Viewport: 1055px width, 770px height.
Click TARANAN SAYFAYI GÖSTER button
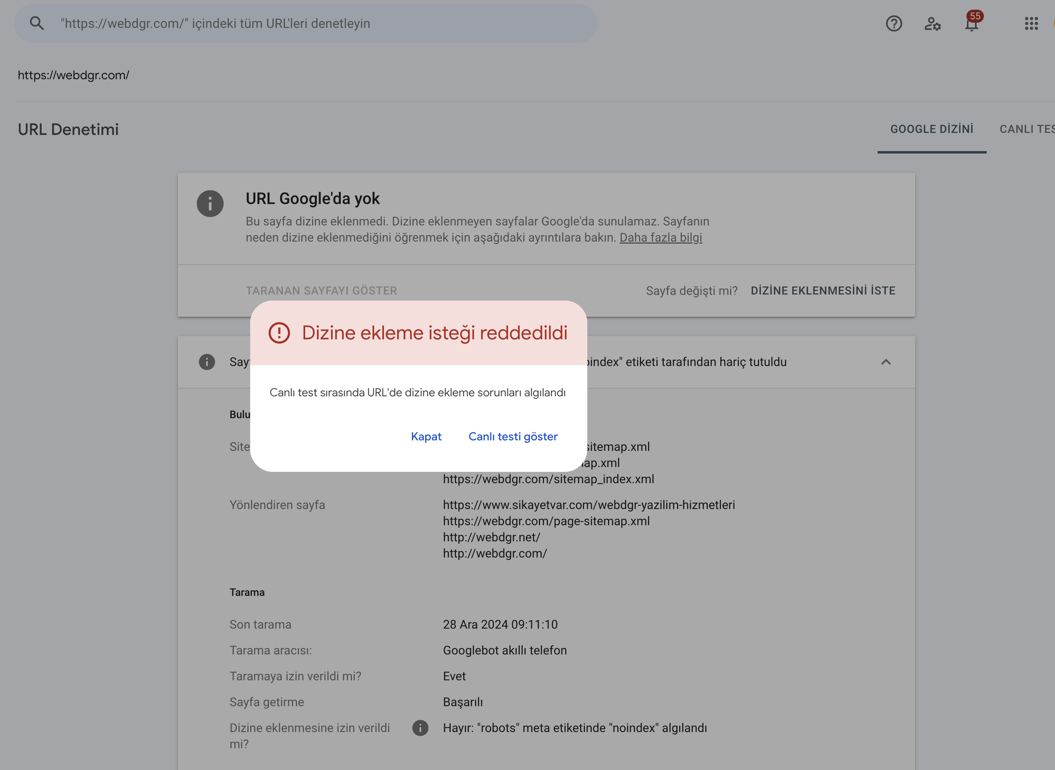[x=321, y=290]
